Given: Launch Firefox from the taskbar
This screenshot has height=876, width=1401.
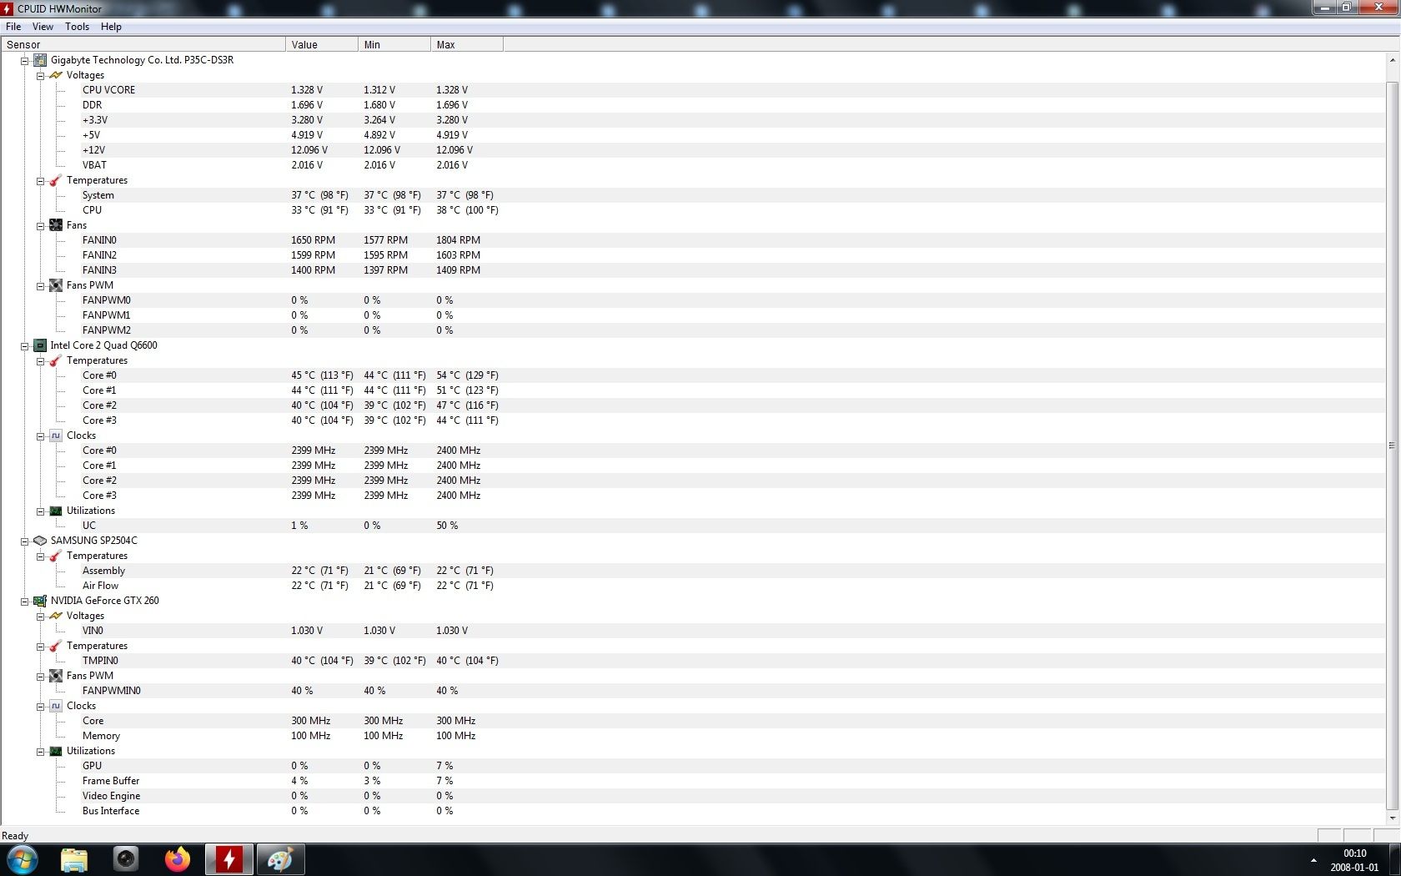Looking at the screenshot, I should pos(178,859).
